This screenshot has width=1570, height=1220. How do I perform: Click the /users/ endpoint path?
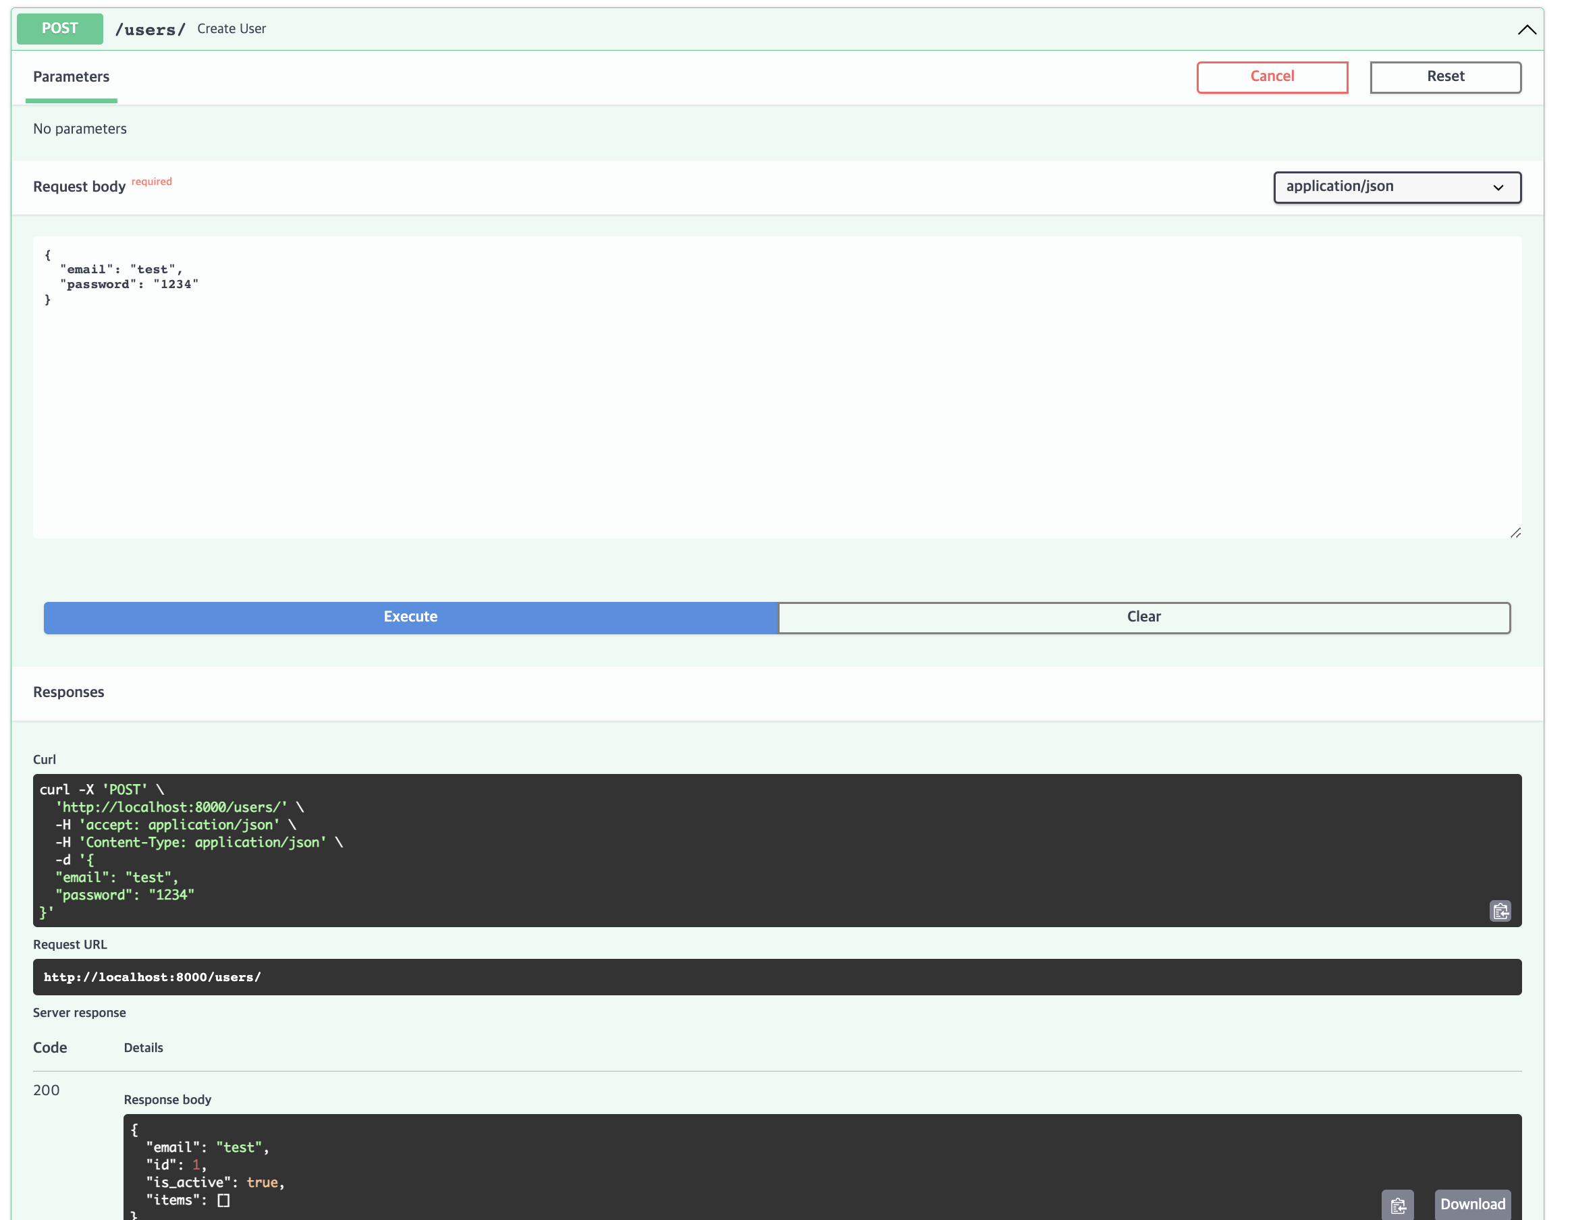coord(151,30)
